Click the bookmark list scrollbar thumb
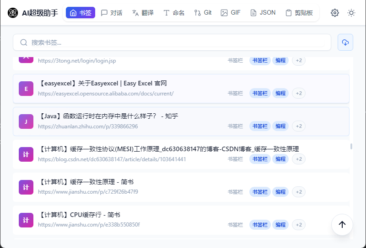 click(x=351, y=146)
